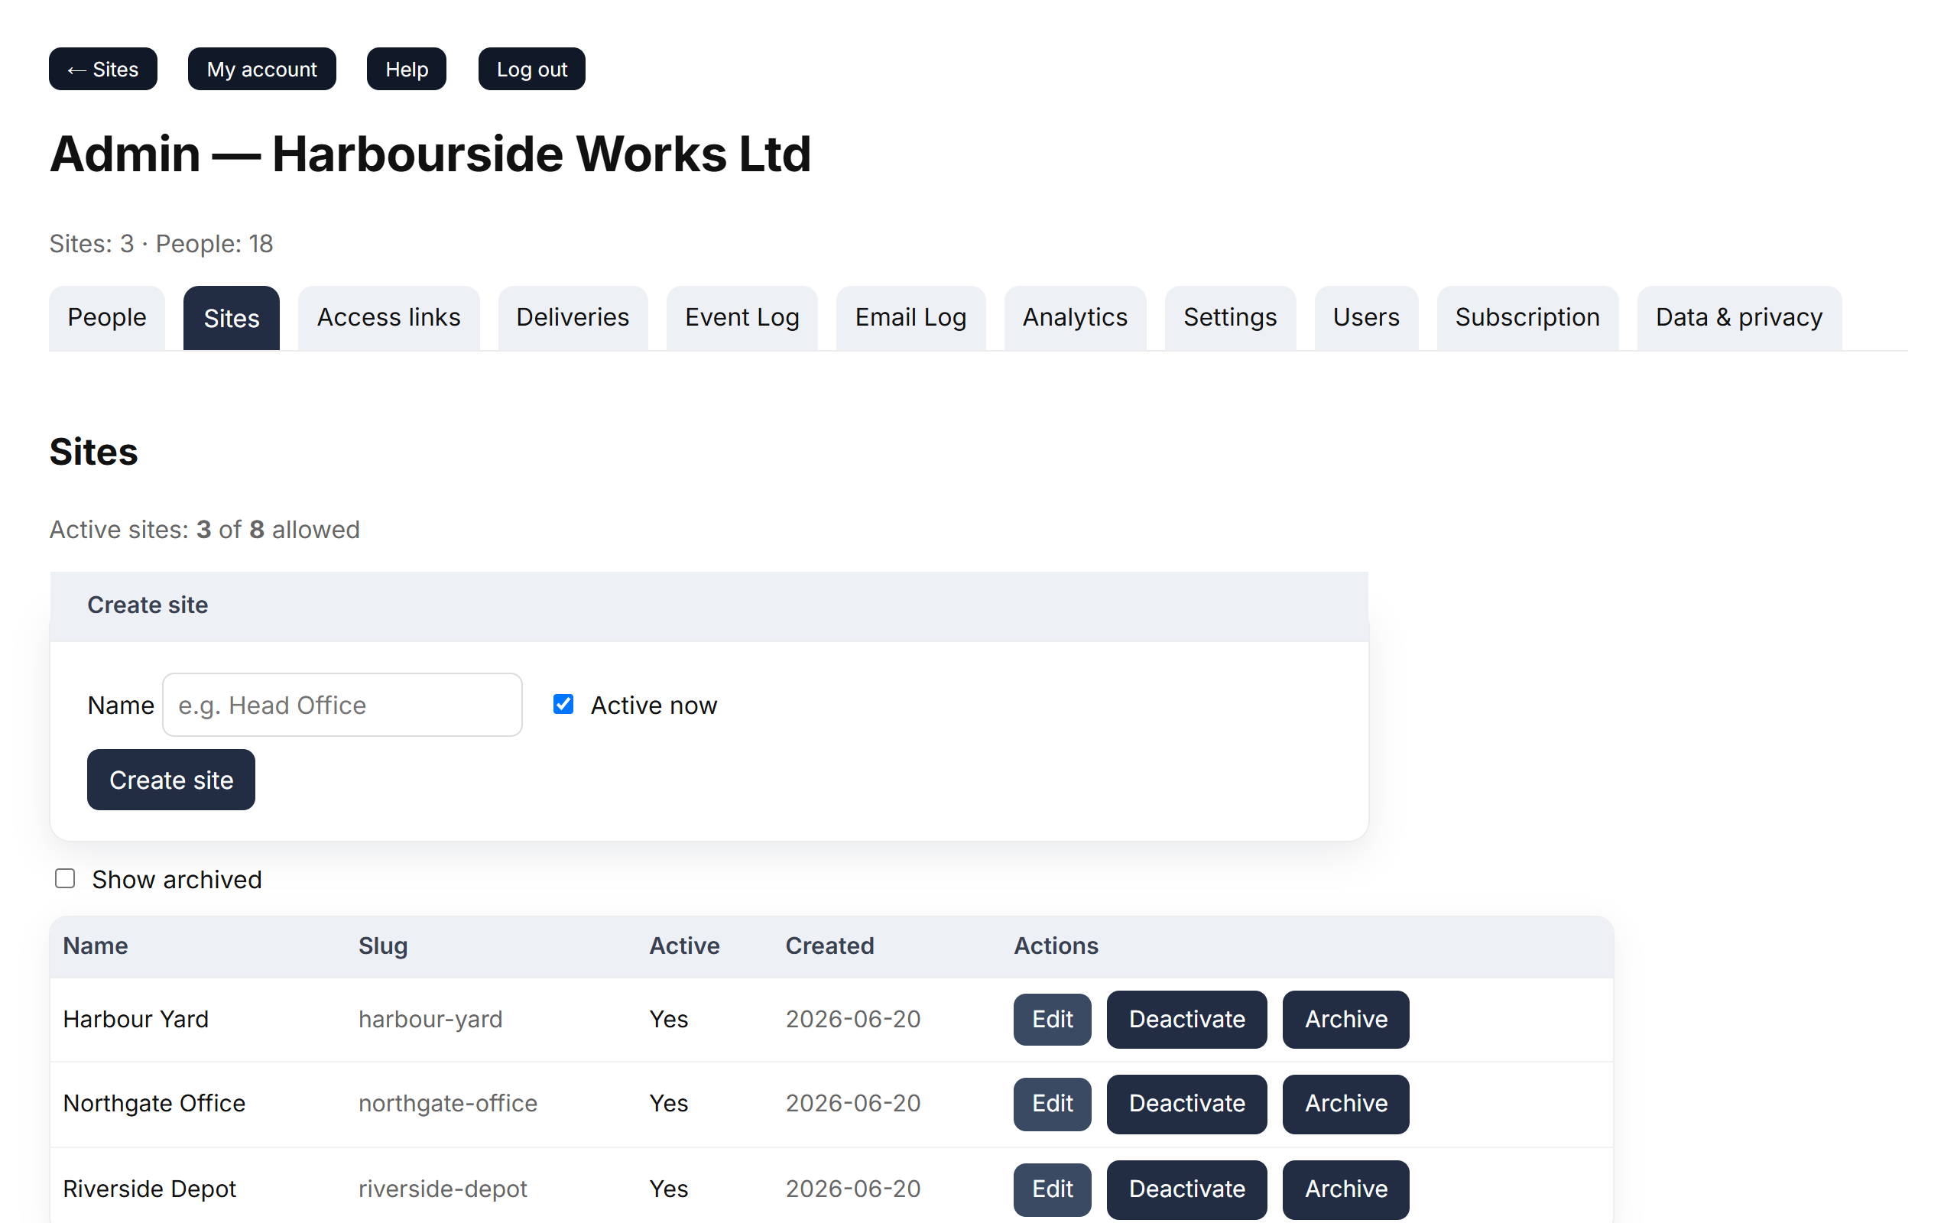Screen dimensions: 1957x1223
Task: Enable the Show archived checkbox
Action: [65, 878]
